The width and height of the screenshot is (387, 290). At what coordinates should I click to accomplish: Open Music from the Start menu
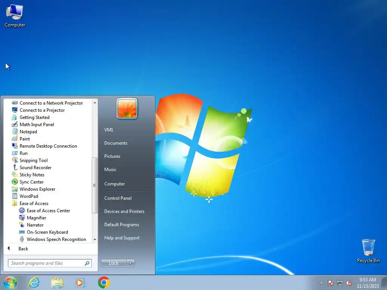[110, 170]
